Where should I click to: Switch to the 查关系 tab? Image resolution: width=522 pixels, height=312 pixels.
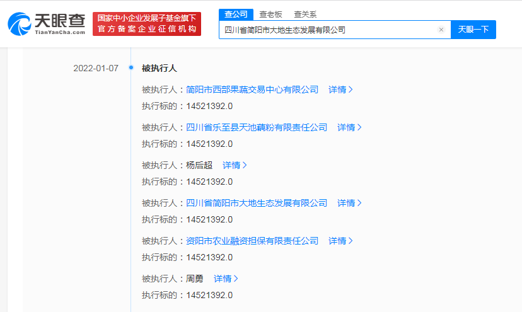click(x=305, y=14)
